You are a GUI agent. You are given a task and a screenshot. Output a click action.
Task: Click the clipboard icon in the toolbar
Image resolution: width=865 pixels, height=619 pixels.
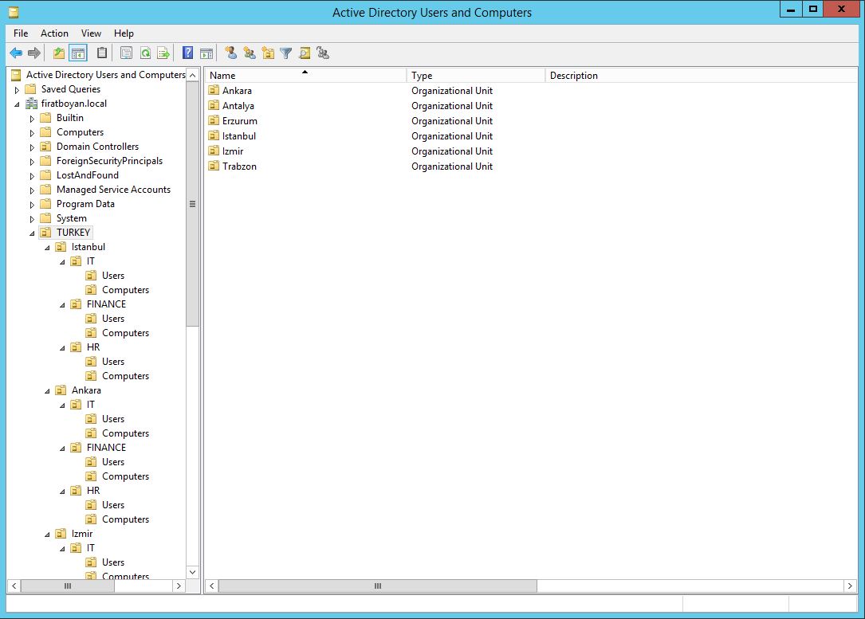pyautogui.click(x=102, y=53)
